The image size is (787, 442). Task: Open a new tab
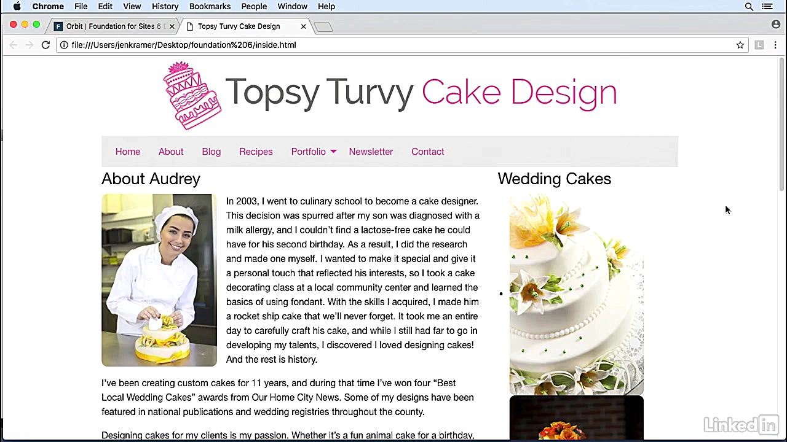tap(323, 27)
